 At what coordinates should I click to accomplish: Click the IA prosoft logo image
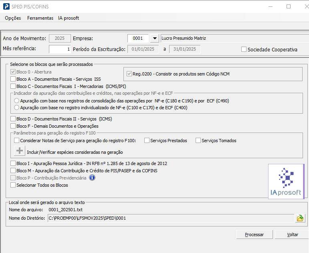point(285,182)
